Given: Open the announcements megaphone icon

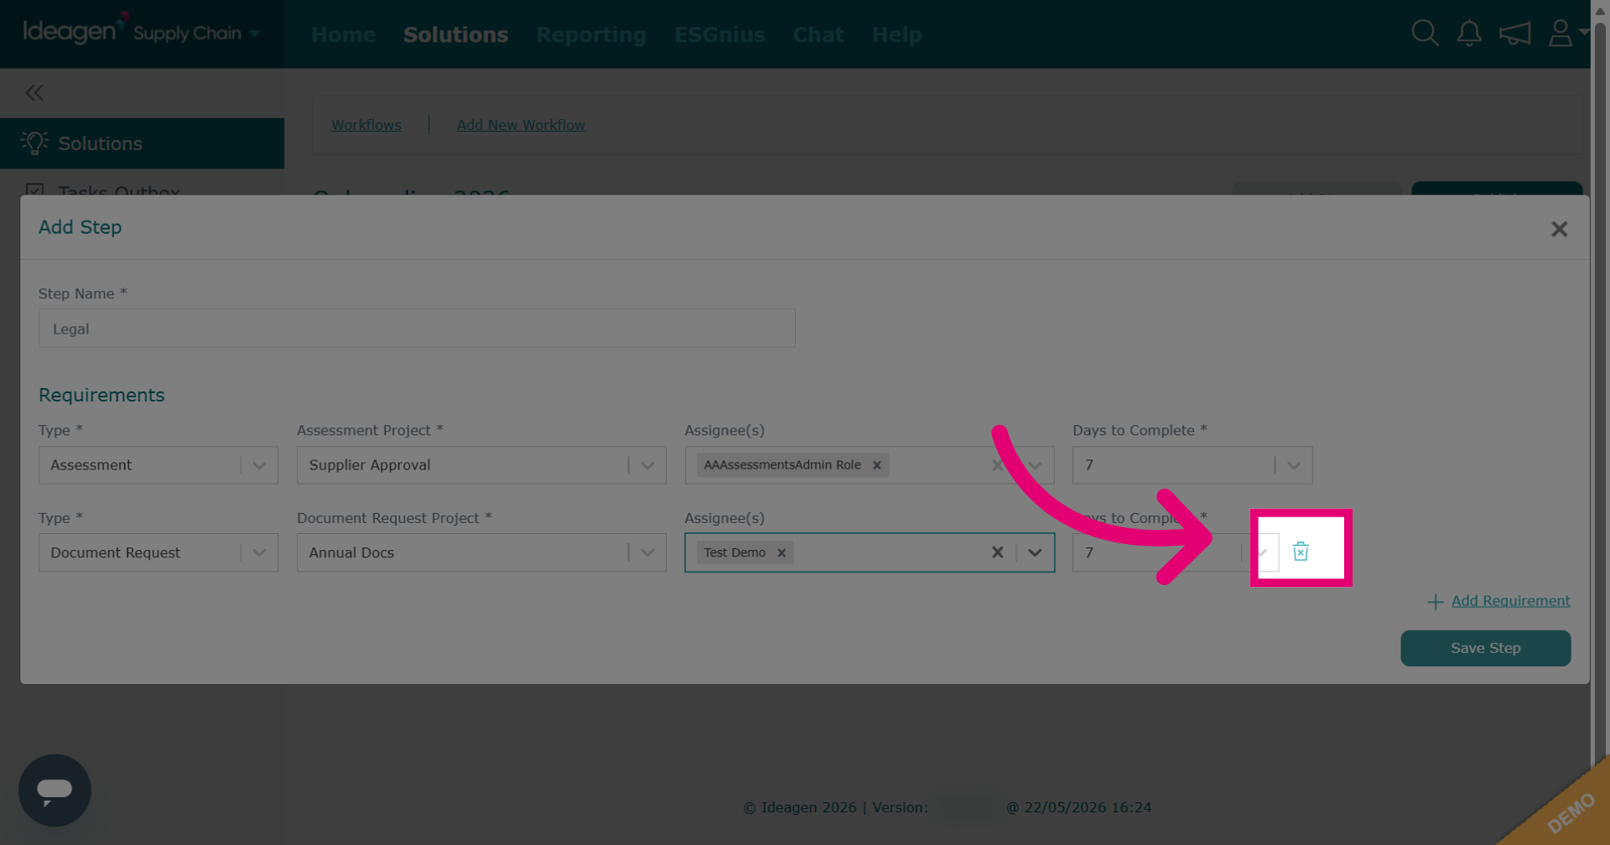Looking at the screenshot, I should 1515,34.
